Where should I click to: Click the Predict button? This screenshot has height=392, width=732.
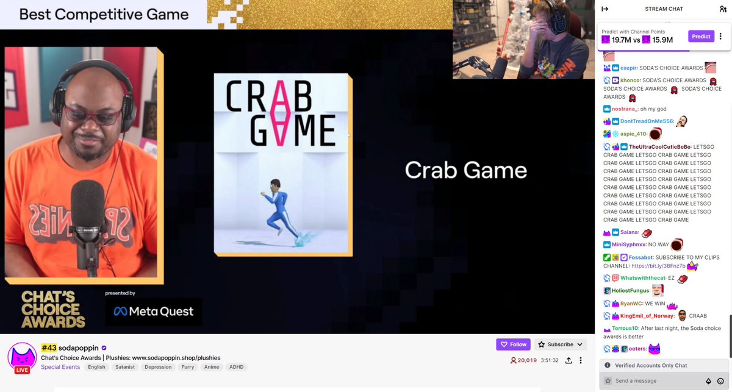pyautogui.click(x=701, y=36)
